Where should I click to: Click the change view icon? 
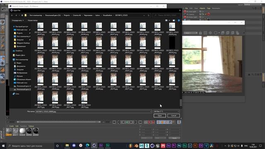166,20
